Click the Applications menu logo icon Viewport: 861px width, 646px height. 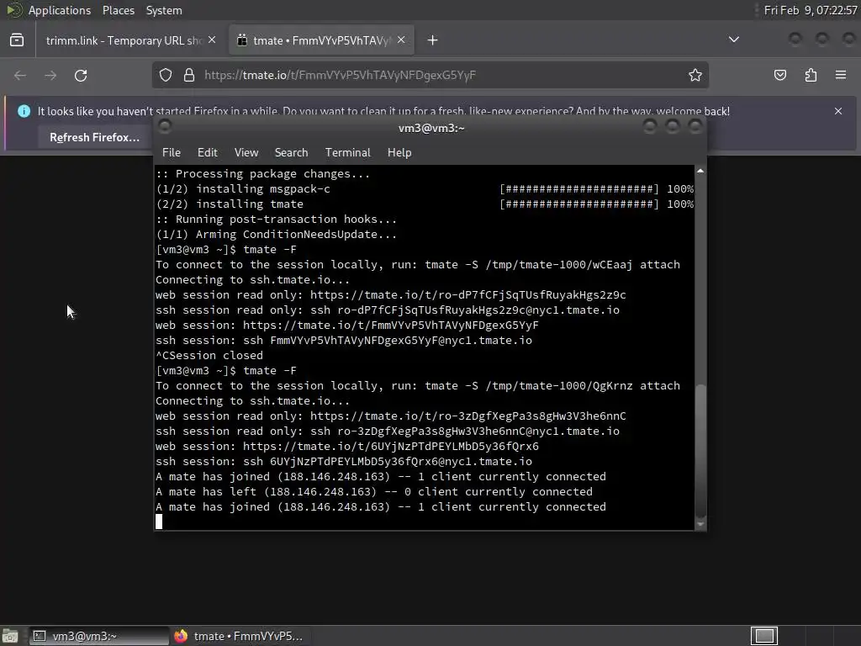point(13,10)
